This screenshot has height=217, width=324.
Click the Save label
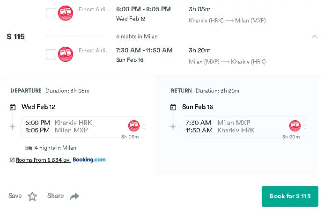click(x=15, y=196)
